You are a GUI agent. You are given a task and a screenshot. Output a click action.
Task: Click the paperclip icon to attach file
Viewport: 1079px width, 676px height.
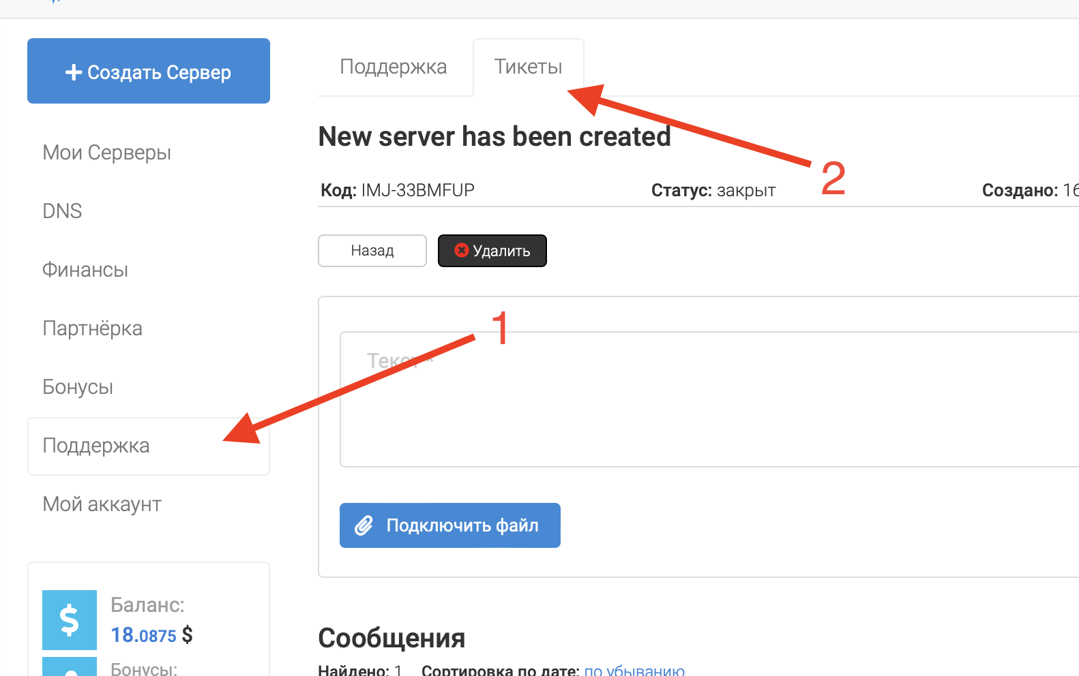pyautogui.click(x=364, y=525)
